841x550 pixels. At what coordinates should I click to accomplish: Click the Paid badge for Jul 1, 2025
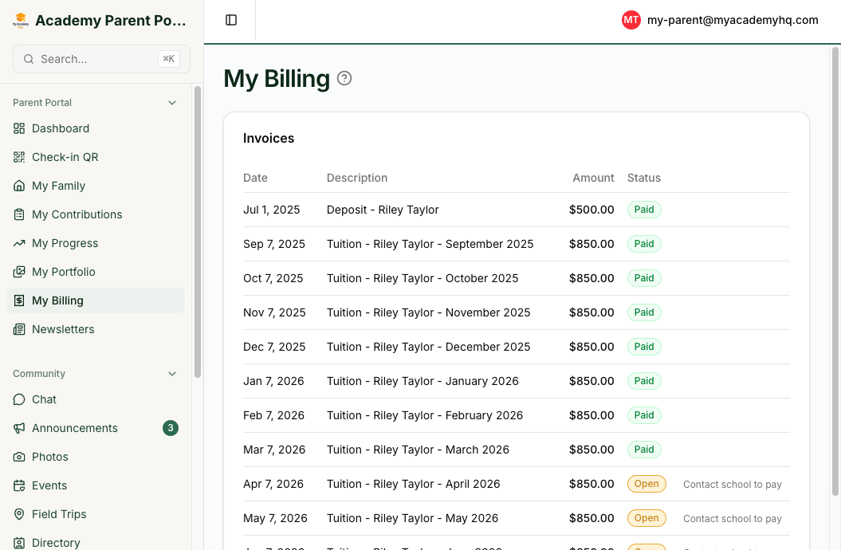click(644, 210)
